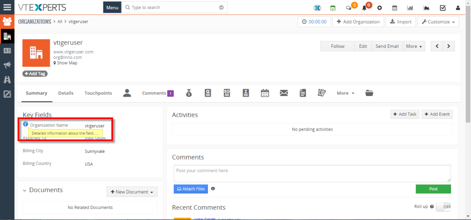Click in the Type to search field
Viewport: 471px width, 220px height.
tap(175, 7)
